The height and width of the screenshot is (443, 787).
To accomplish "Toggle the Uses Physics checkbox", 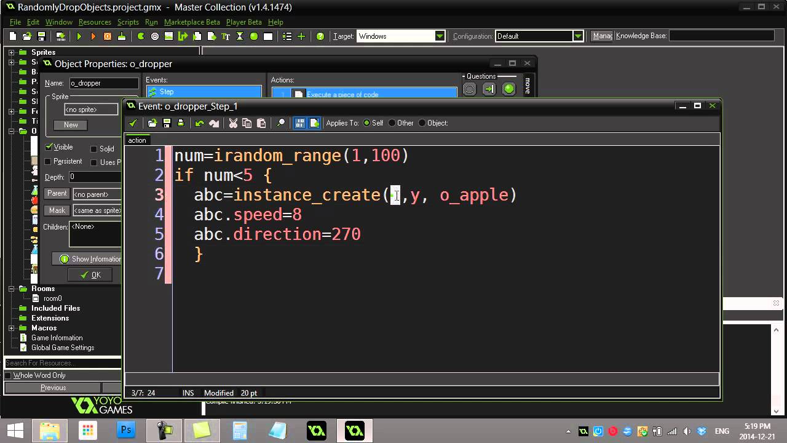I will click(x=94, y=162).
